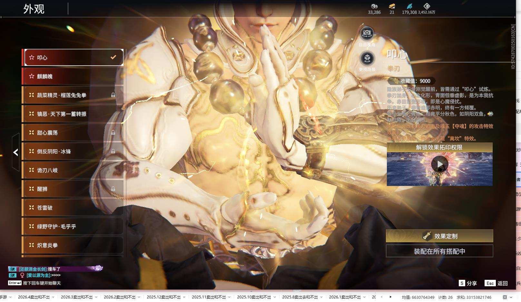Select the 诡刃八岐 skin entry
The width and height of the screenshot is (521, 302).
pos(73,170)
